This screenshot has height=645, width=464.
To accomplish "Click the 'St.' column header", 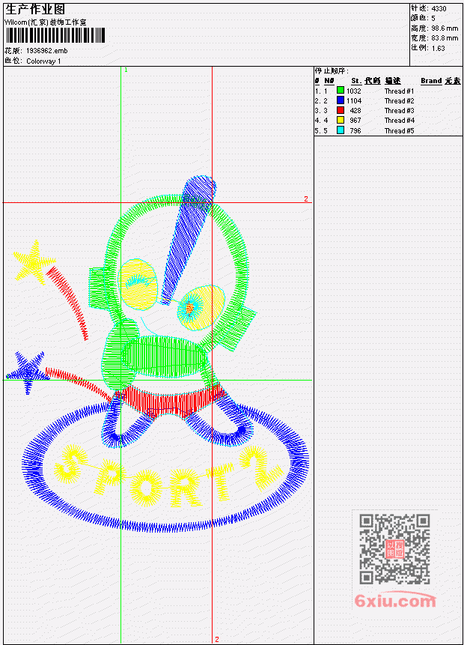I will tap(356, 81).
